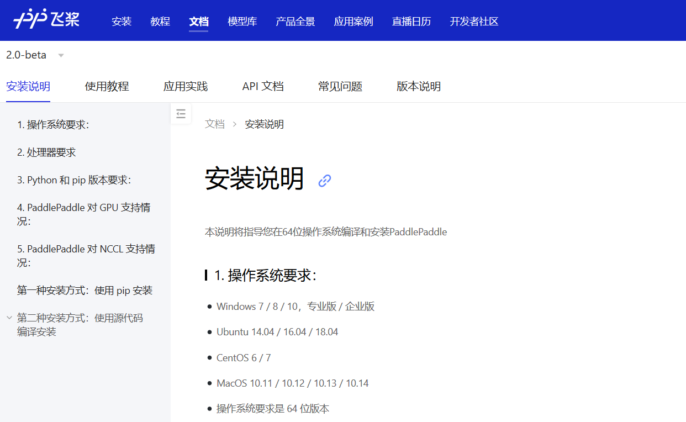Jump to 1. 操作系统要求 in sidebar

coord(53,125)
